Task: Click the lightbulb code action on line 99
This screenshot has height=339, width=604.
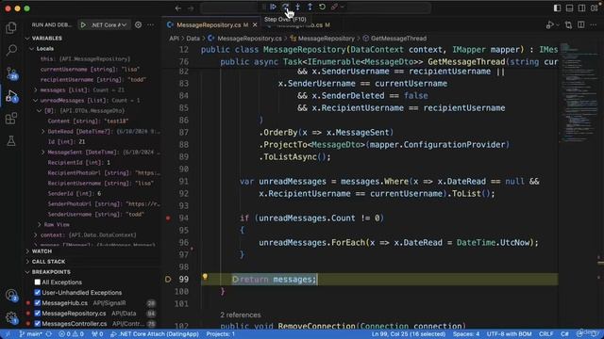Action: pos(205,277)
